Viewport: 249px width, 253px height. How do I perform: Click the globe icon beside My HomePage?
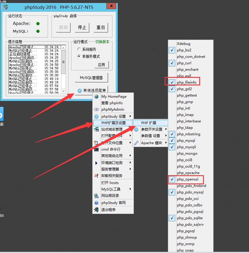pyautogui.click(x=96, y=97)
